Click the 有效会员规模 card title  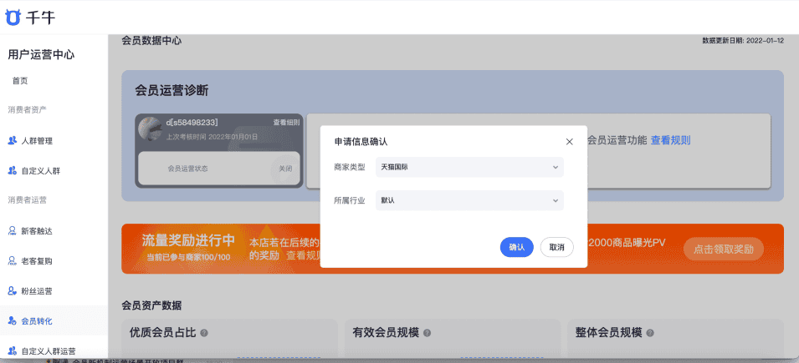(x=386, y=333)
